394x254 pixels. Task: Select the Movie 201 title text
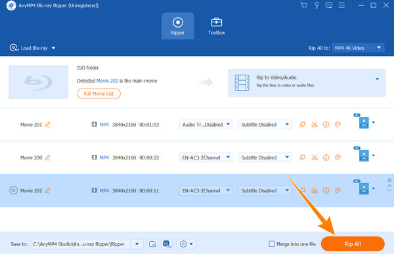pyautogui.click(x=31, y=125)
